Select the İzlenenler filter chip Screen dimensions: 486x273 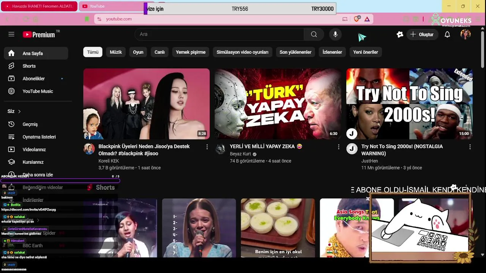(x=332, y=52)
